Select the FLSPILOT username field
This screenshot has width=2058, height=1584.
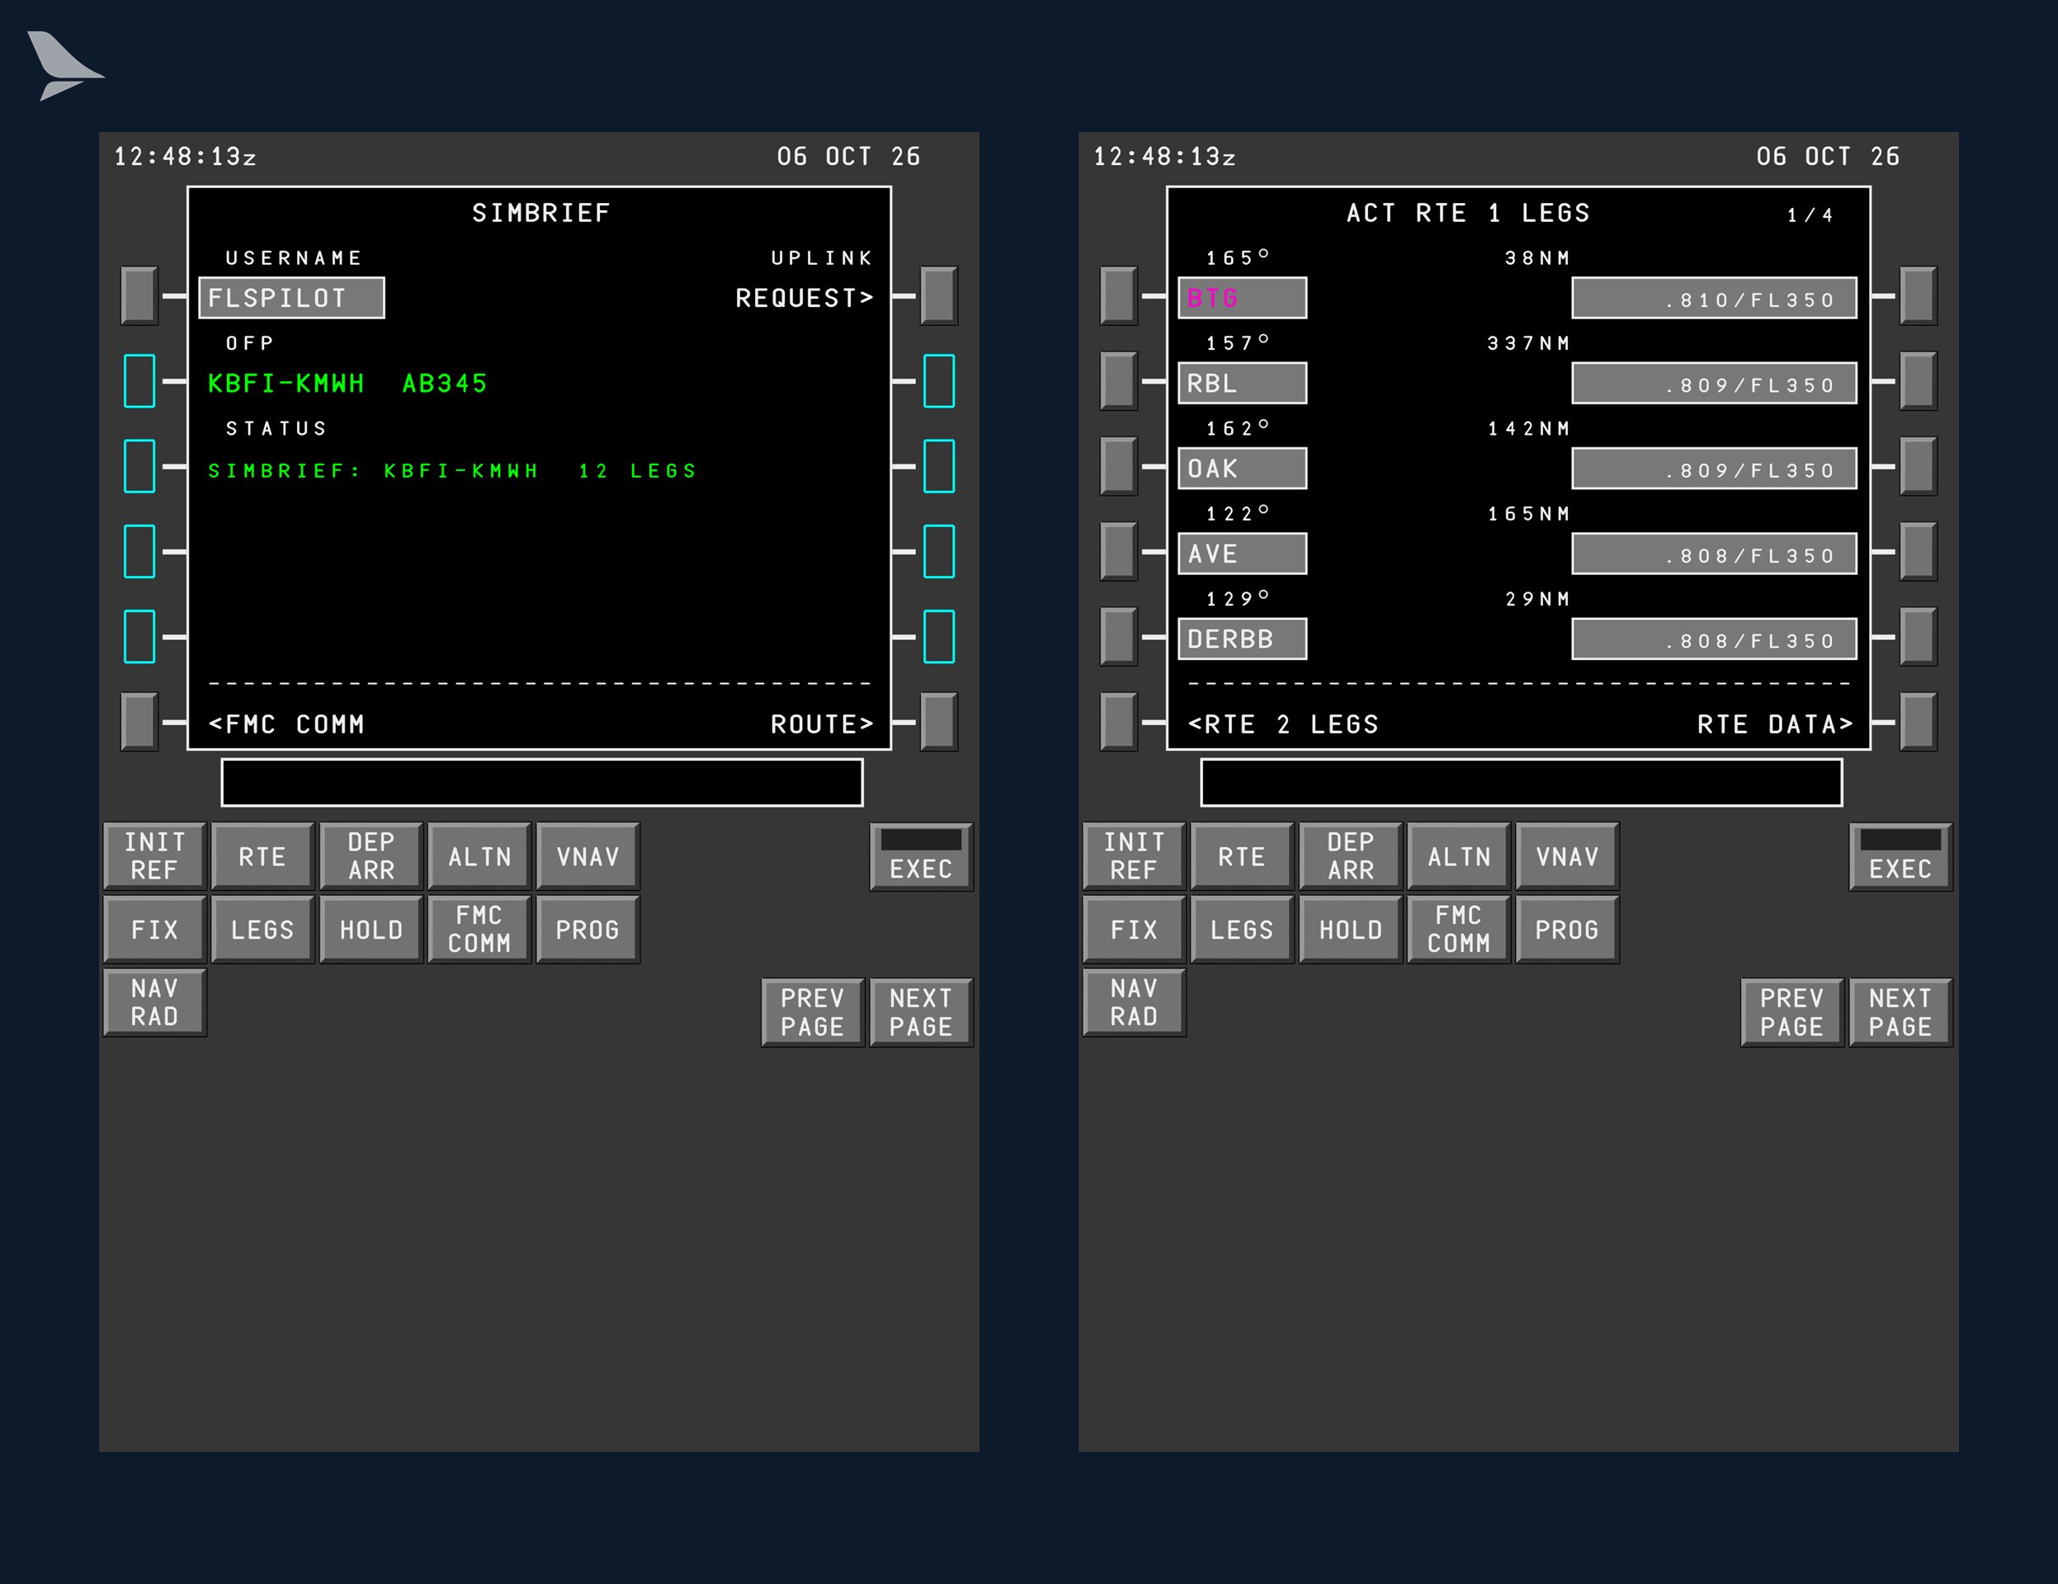tap(291, 298)
